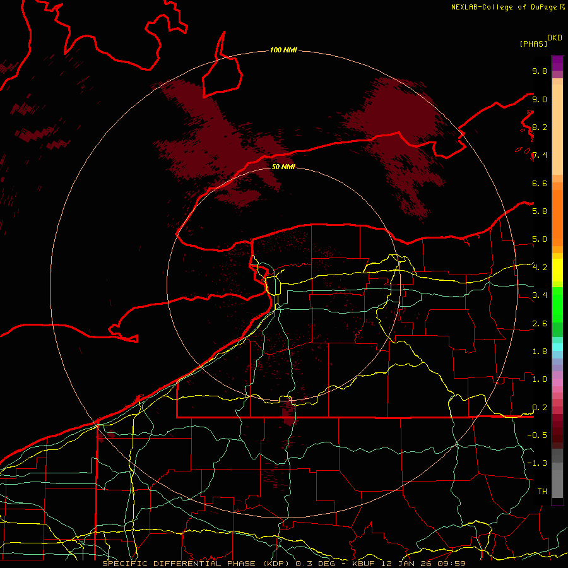Click the TH label at color scale bottom
Viewport: 568px width, 568px height.
tap(542, 491)
